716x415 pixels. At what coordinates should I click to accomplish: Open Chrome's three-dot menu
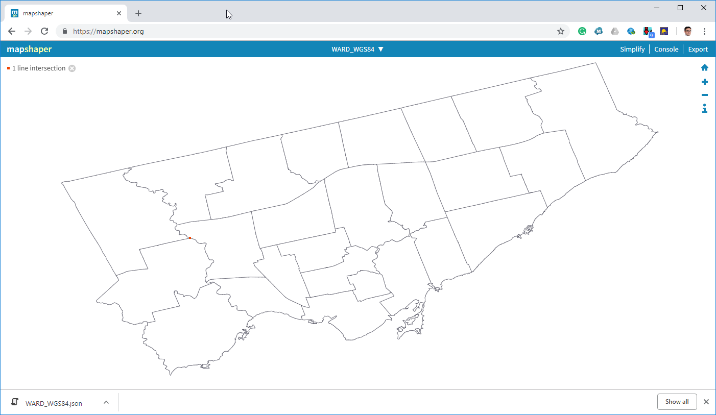tap(705, 31)
